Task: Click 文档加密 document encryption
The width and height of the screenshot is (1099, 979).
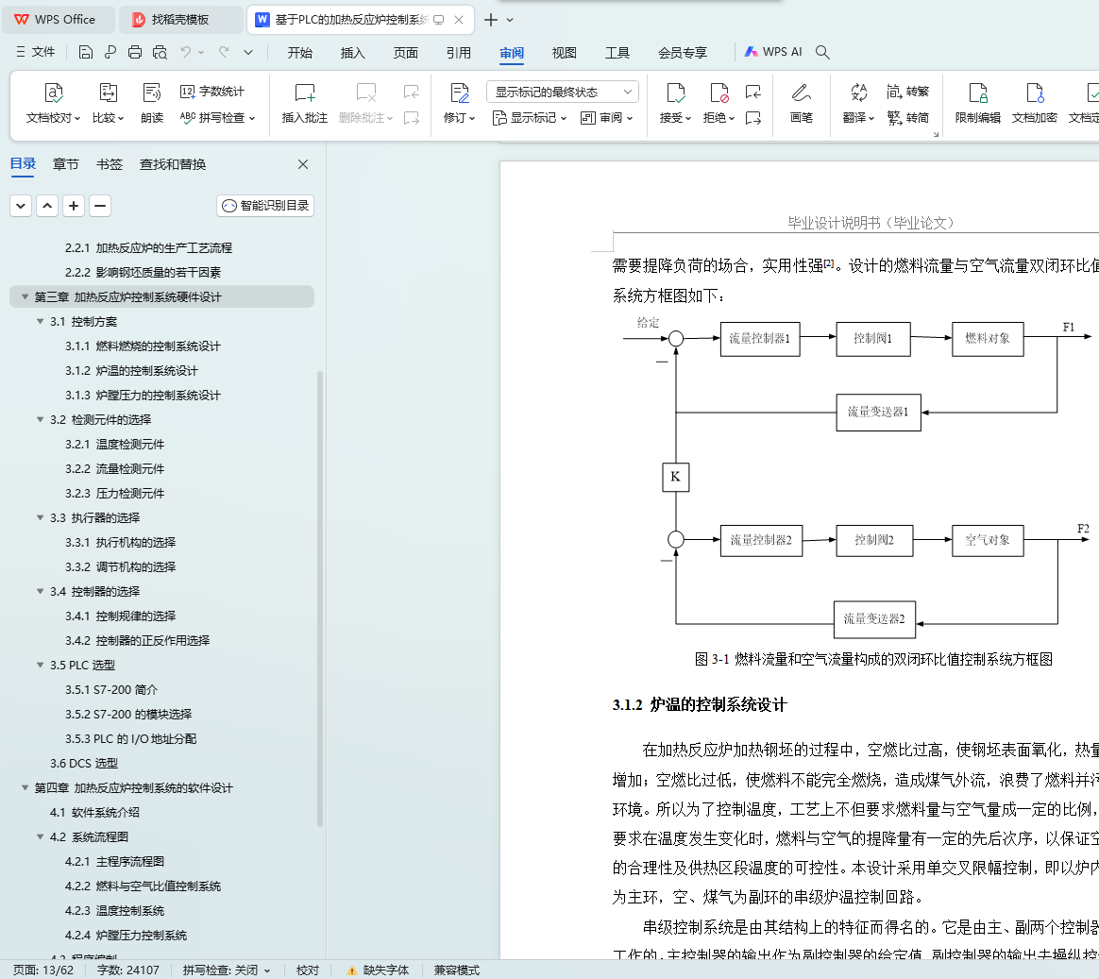Action: 1035,103
